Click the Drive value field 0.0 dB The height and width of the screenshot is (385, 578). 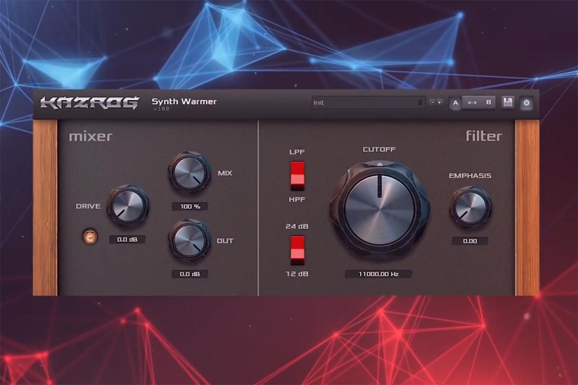pos(127,239)
